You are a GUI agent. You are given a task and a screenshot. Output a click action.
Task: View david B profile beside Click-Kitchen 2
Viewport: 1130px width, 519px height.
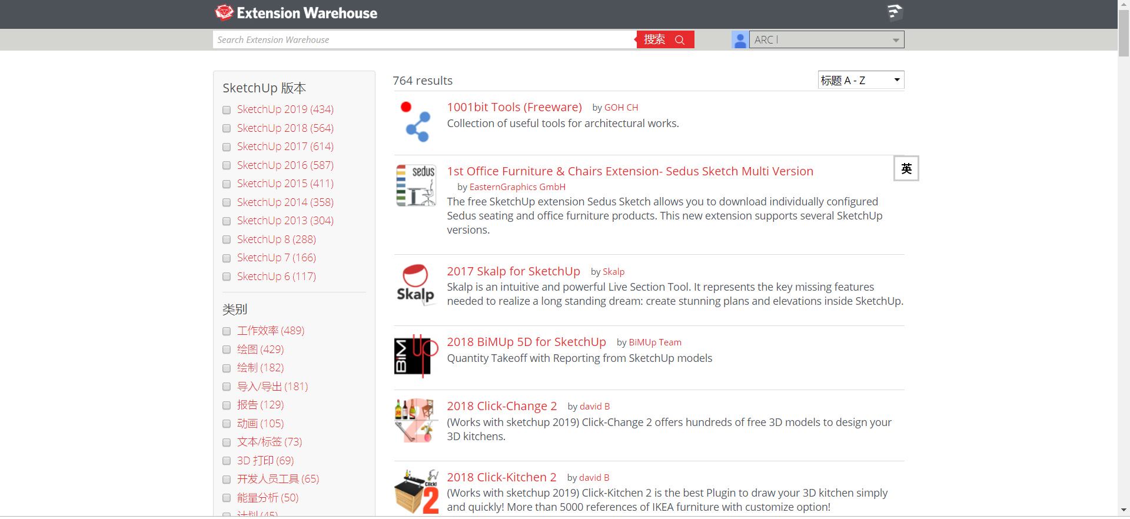point(594,478)
